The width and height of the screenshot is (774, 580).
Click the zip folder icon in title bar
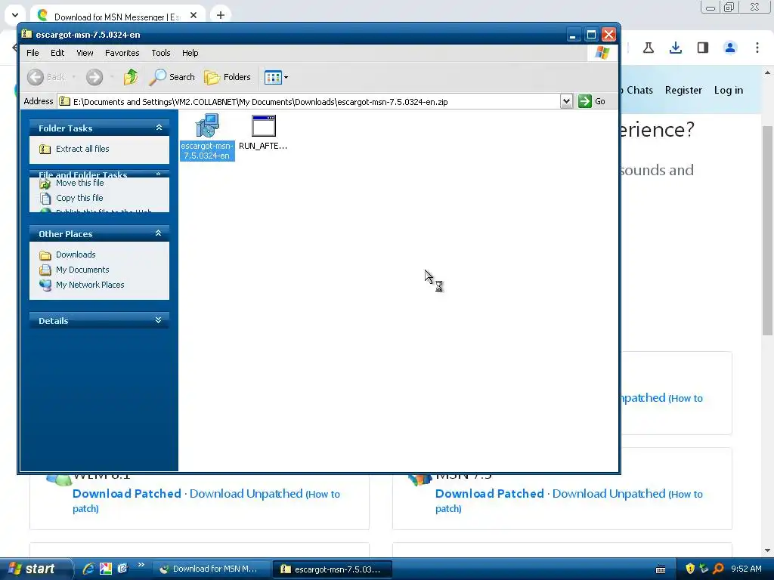tap(26, 34)
